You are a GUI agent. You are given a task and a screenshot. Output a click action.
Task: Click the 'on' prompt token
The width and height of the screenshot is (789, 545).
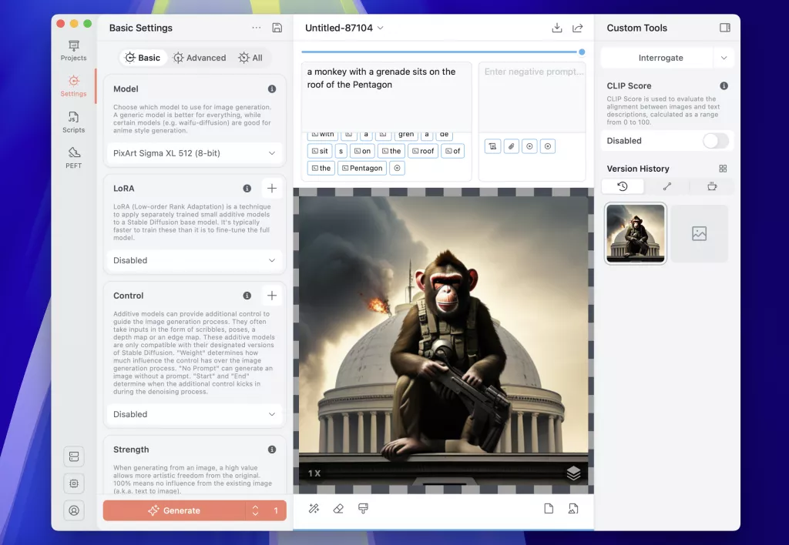(362, 151)
